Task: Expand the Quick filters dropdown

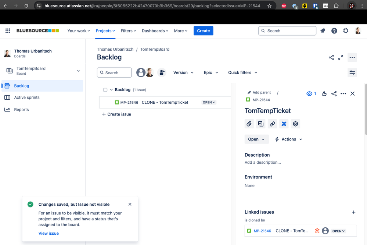Action: pos(242,72)
